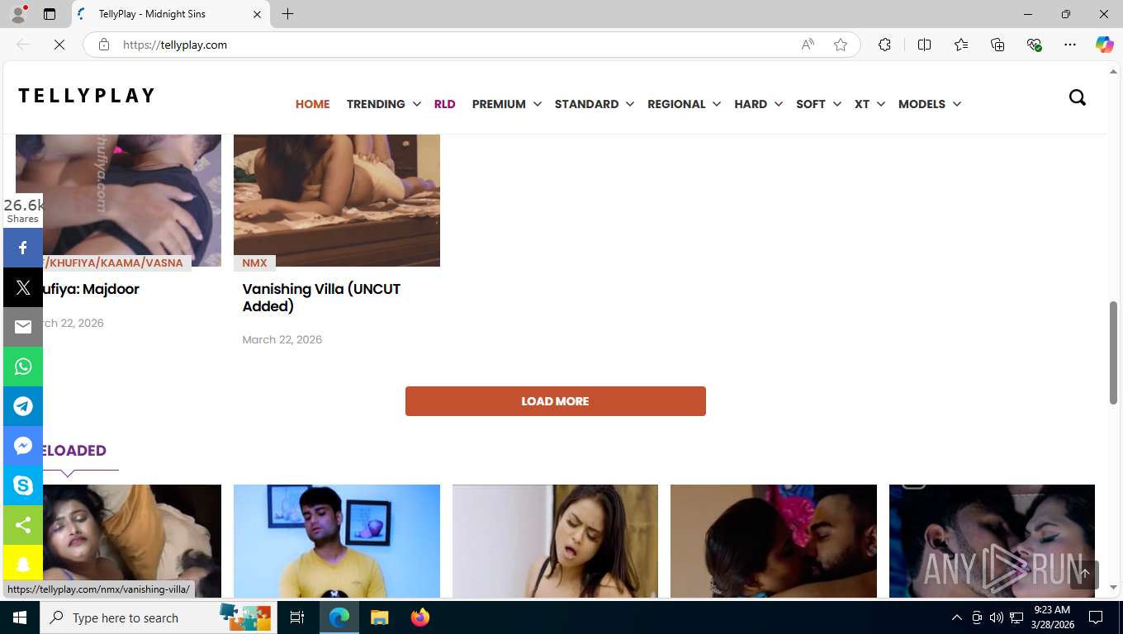Go to HOME menu item
Screen dimensions: 1123x634
point(312,104)
